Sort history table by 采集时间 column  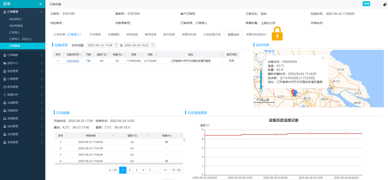click(x=113, y=135)
